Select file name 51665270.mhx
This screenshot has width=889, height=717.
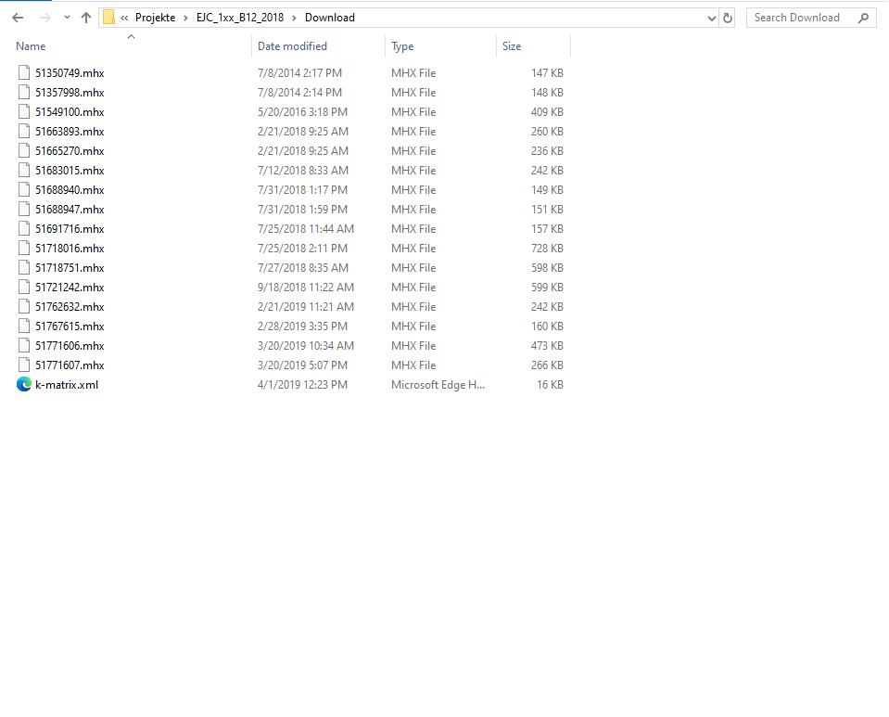coord(70,151)
